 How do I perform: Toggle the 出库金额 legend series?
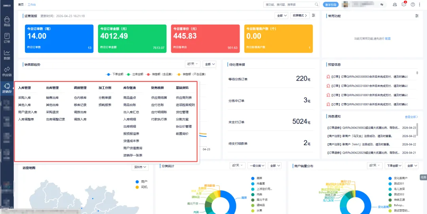tap(134, 74)
